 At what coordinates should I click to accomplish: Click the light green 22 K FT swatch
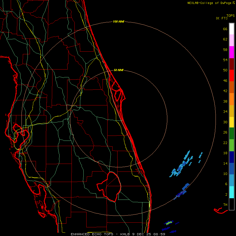(232, 145)
